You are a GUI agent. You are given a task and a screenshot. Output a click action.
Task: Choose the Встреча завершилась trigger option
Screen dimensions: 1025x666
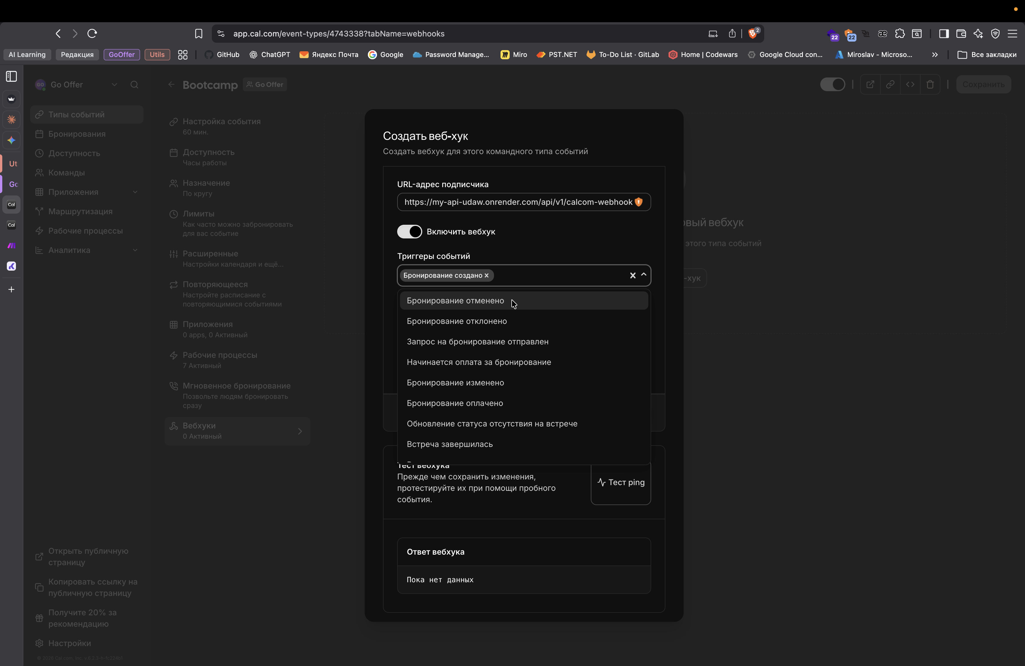point(450,444)
